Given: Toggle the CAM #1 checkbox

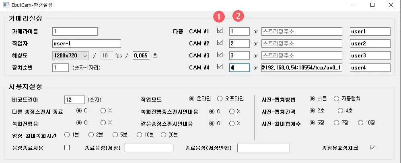Looking at the screenshot, I should [x=220, y=31].
